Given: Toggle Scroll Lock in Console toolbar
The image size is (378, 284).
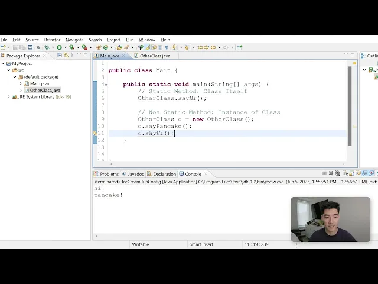Looking at the screenshot, I should (x=352, y=173).
